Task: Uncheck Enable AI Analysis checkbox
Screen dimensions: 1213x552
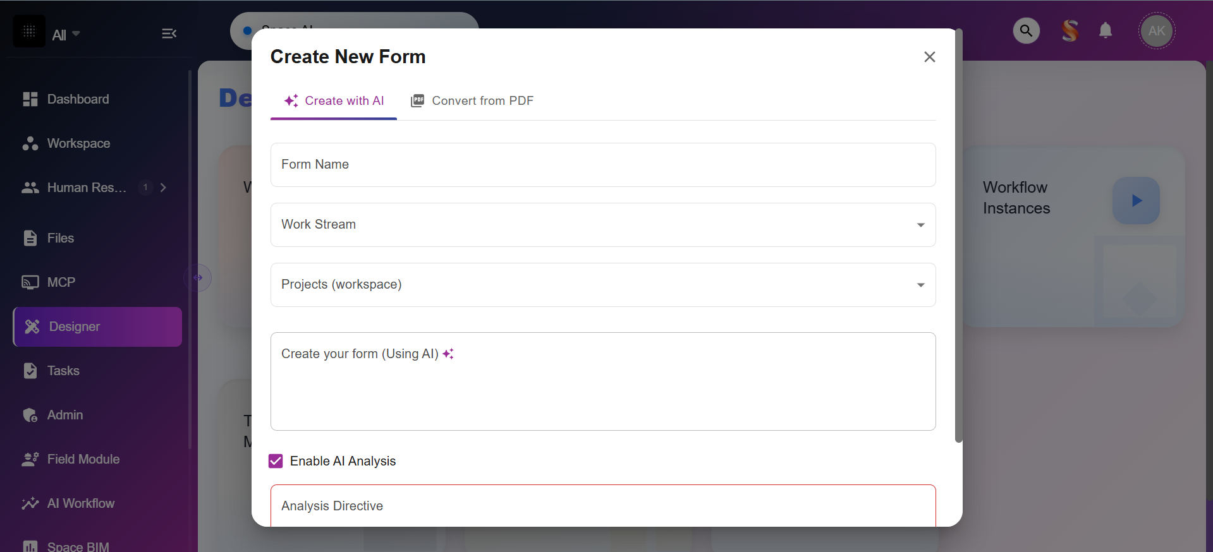Action: [x=276, y=461]
